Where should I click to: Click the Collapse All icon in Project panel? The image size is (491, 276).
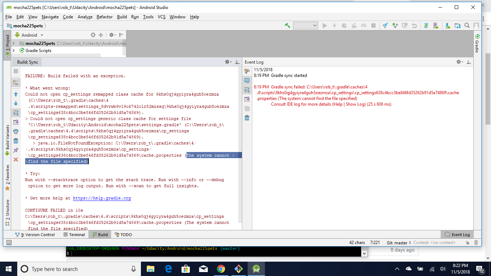pyautogui.click(x=101, y=35)
